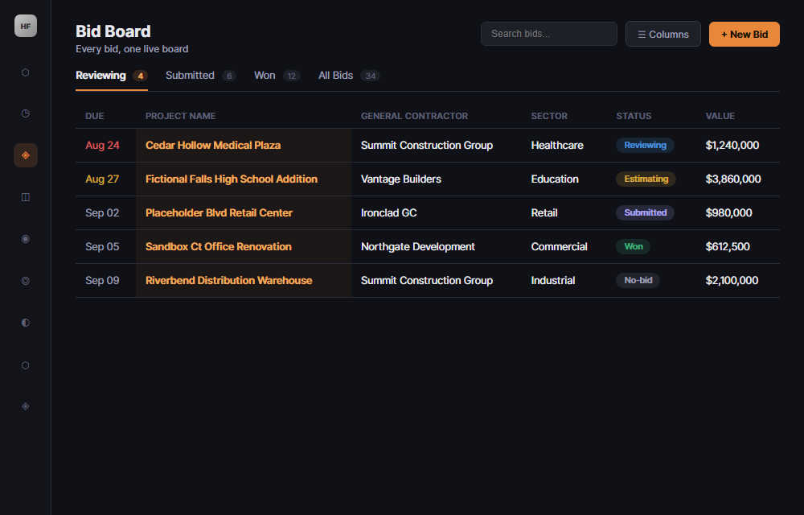This screenshot has width=804, height=515.
Task: Sort by the VALUE column header
Action: tap(720, 116)
